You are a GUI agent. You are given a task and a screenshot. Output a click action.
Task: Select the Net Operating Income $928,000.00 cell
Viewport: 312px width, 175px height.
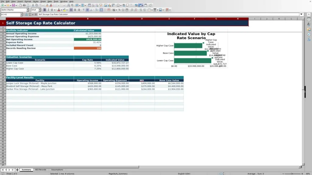pos(87,39)
